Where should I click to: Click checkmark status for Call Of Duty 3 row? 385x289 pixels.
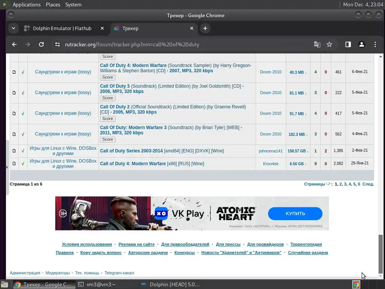click(x=23, y=93)
